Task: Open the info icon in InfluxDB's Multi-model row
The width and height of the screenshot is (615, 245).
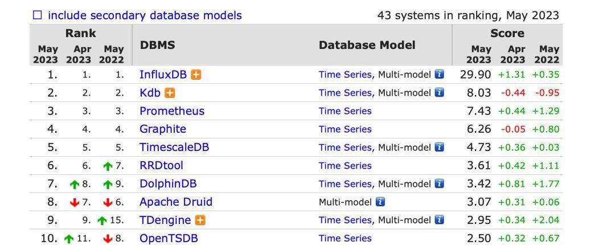Action: click(x=439, y=74)
